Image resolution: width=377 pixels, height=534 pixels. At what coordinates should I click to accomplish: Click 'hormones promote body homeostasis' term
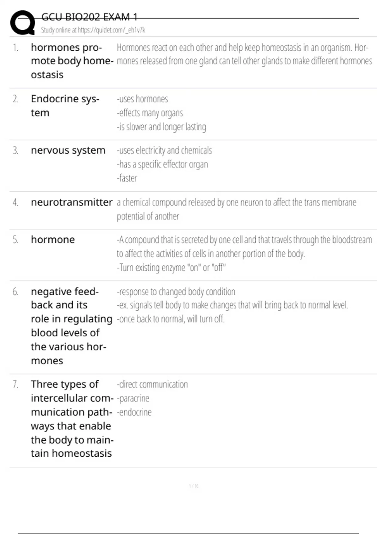[x=72, y=61]
